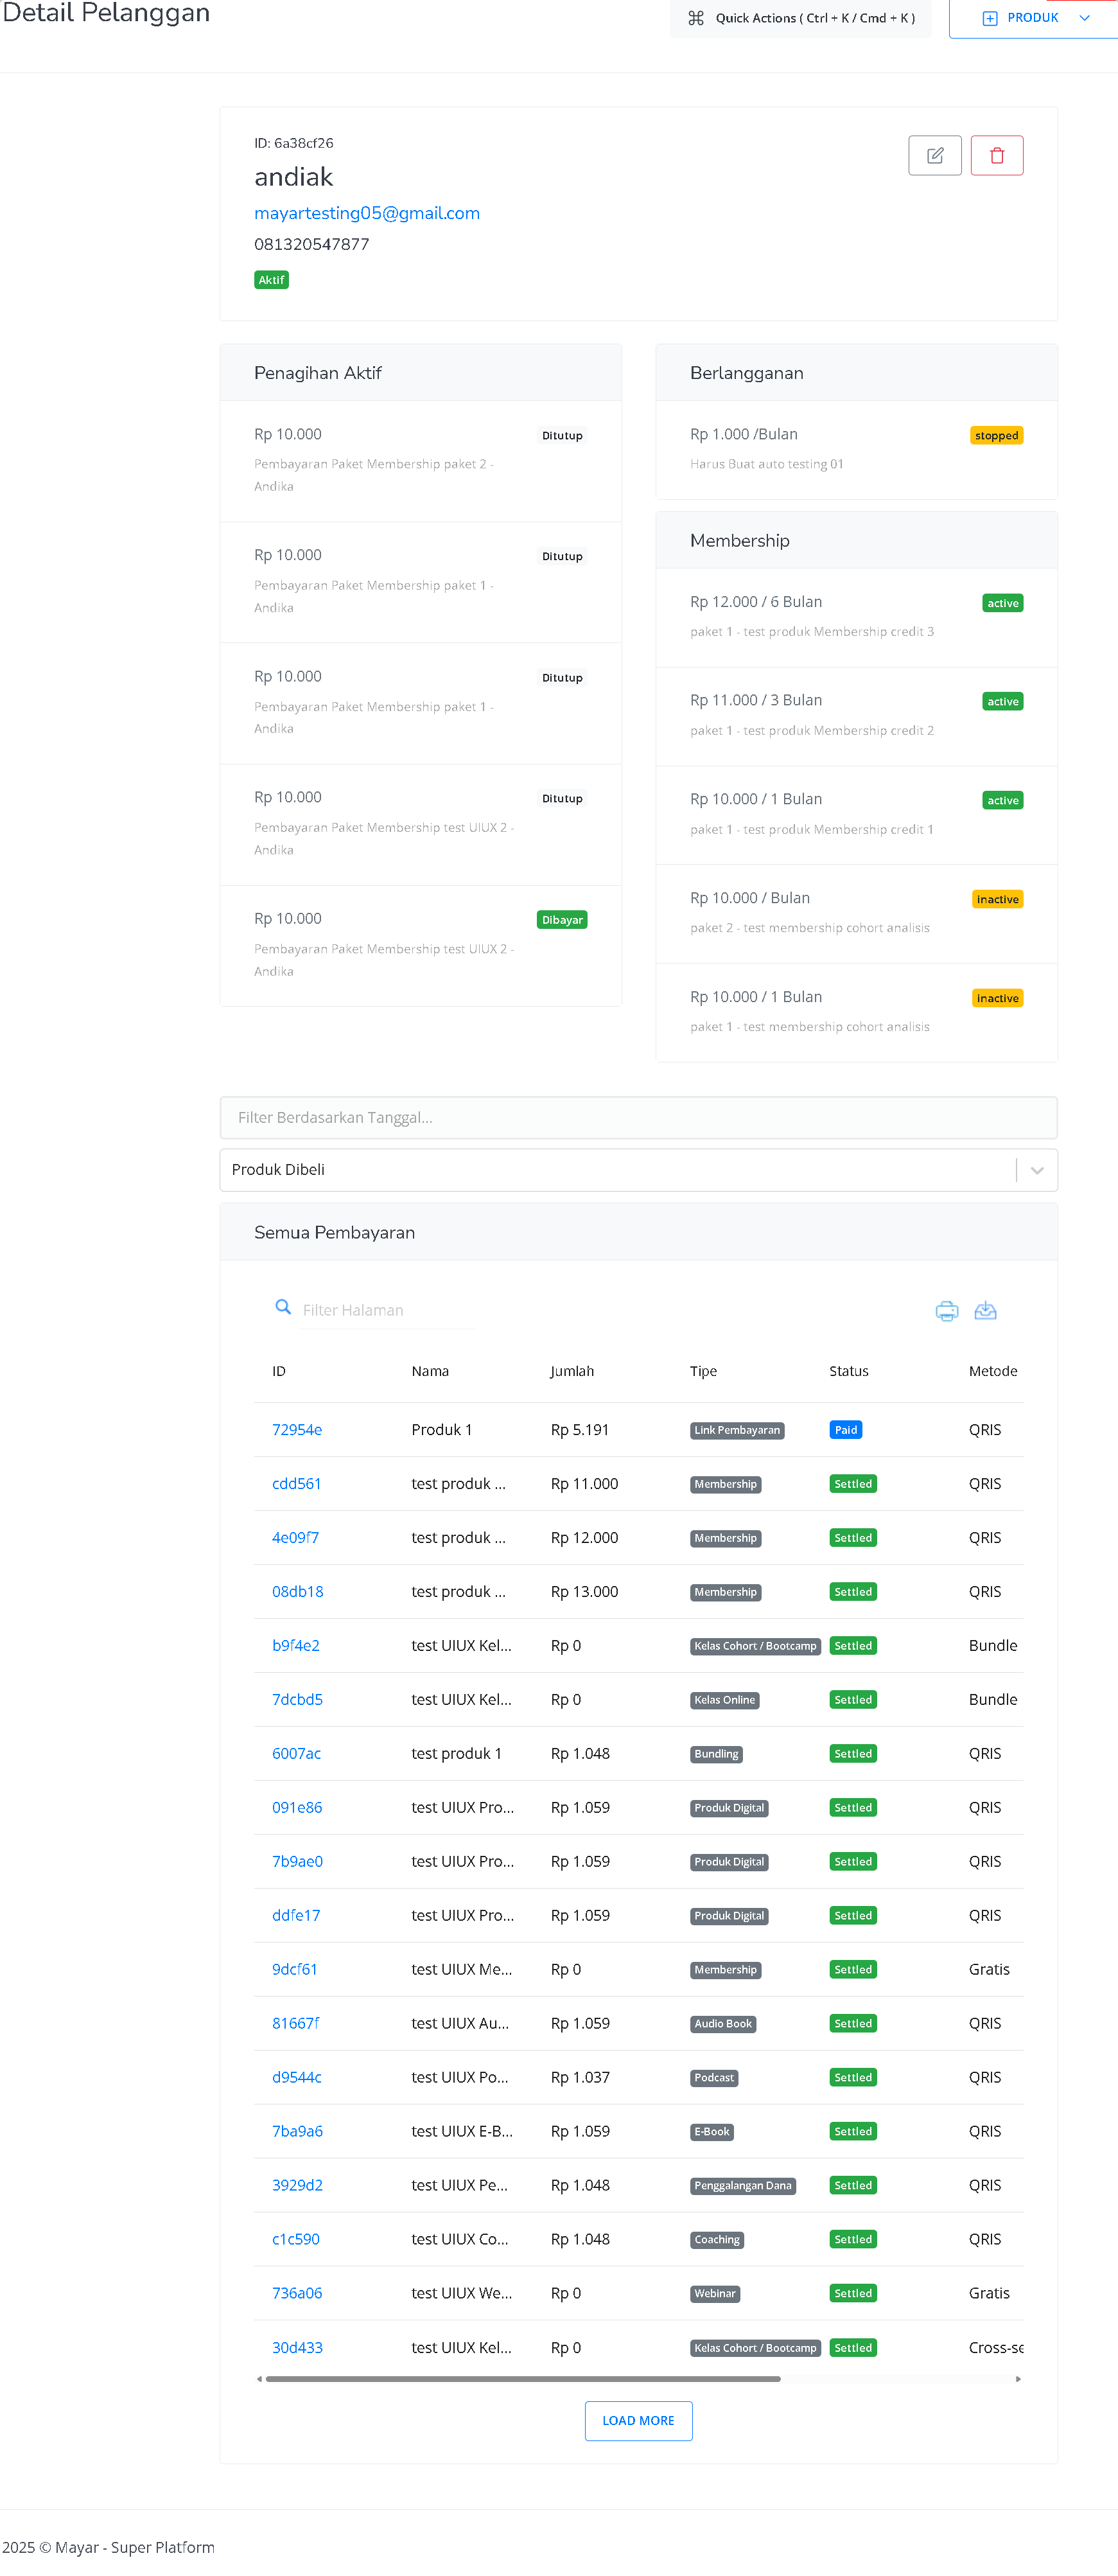Select billing Membership paket 2 - Andika
Screen dimensions: 1118x2576
(x=420, y=461)
